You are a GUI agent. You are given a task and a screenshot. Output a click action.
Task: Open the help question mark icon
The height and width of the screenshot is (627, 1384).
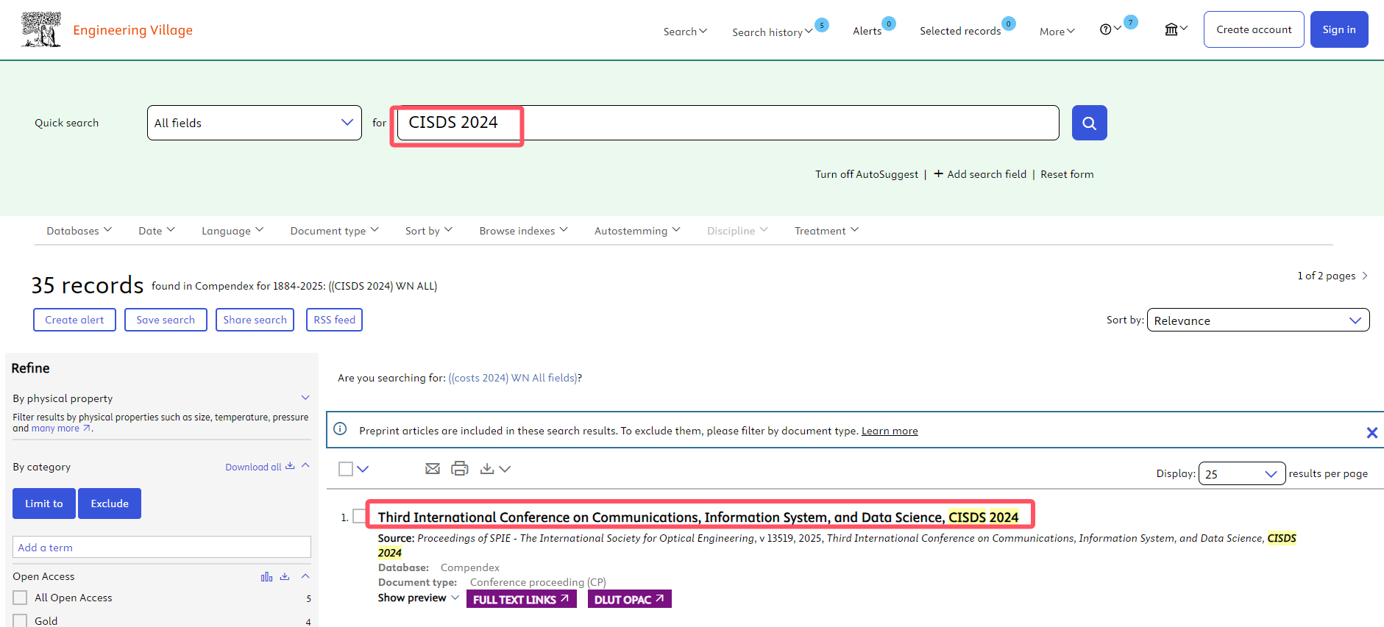pyautogui.click(x=1105, y=29)
